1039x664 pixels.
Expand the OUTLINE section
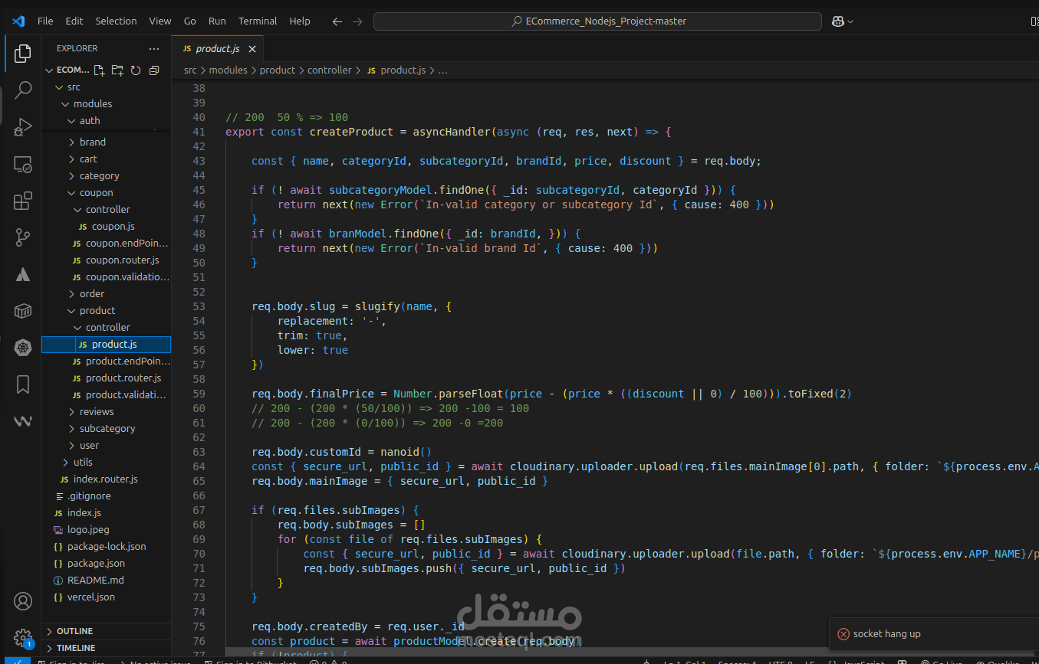(x=106, y=631)
